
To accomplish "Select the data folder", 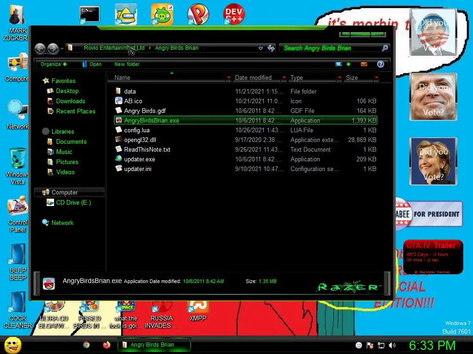I will pos(246,91).
